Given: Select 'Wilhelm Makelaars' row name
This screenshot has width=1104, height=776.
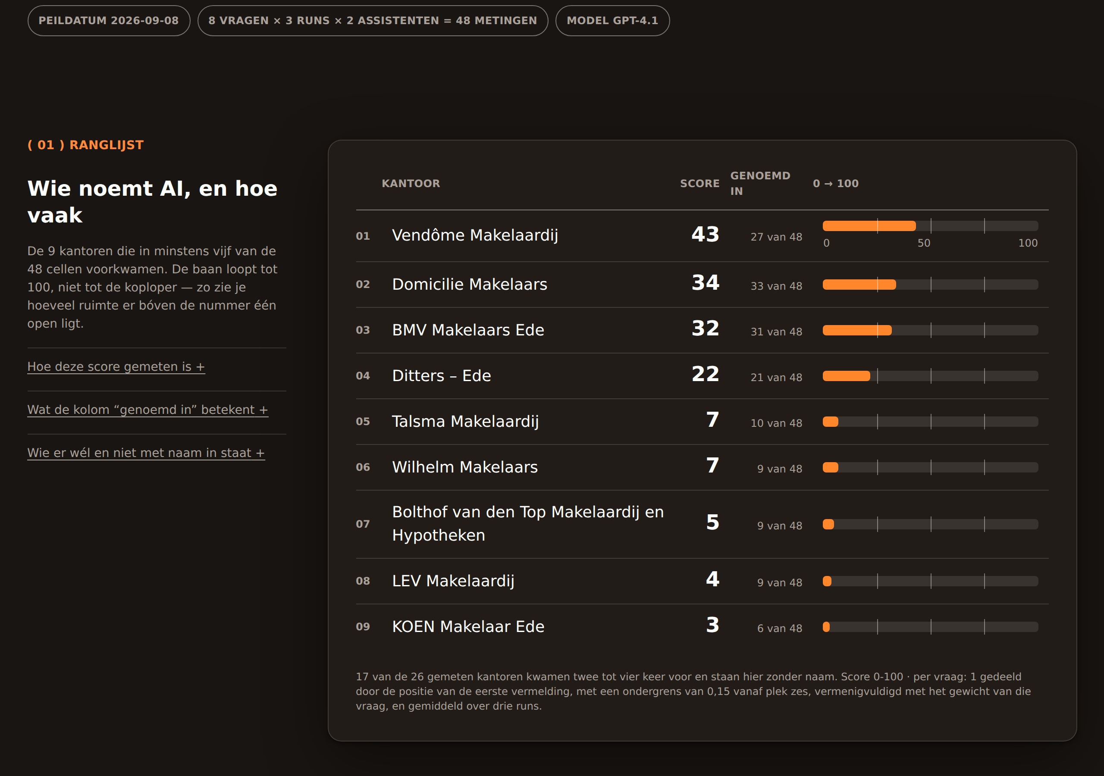Looking at the screenshot, I should [x=465, y=467].
